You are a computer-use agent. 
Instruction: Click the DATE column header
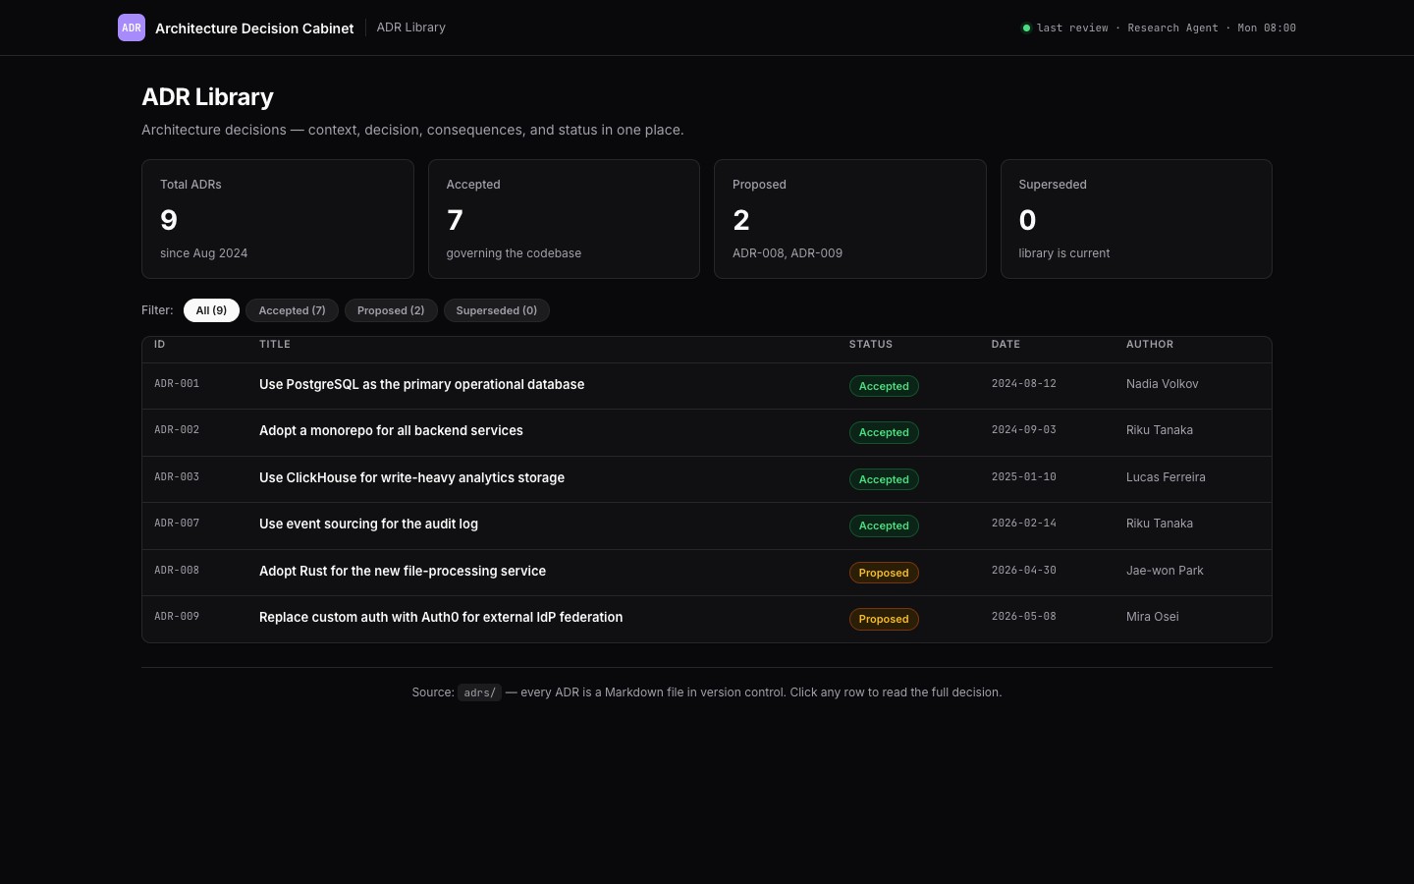(1006, 345)
